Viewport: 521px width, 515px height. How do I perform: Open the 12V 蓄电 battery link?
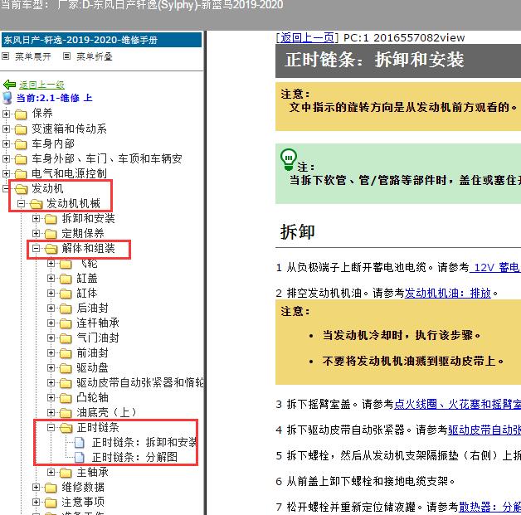494,267
